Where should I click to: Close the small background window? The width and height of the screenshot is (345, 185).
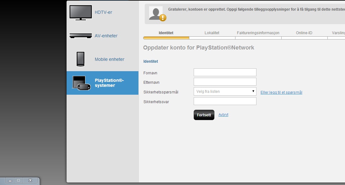point(30,180)
